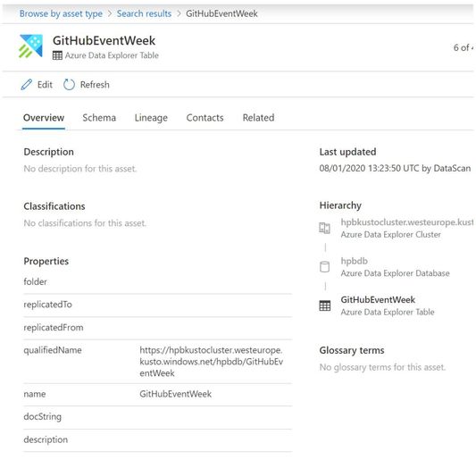Switch to the Schema tab

pyautogui.click(x=99, y=118)
